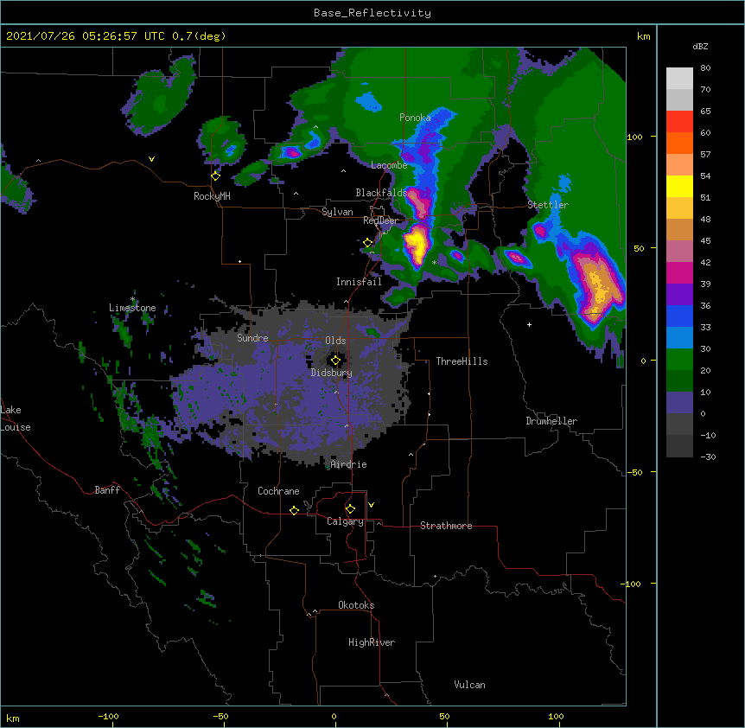Click the radar site diamond between Olds and Didsbury
745x728 pixels.
335,361
